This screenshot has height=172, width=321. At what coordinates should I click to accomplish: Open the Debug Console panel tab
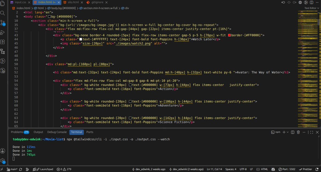click(x=57, y=132)
